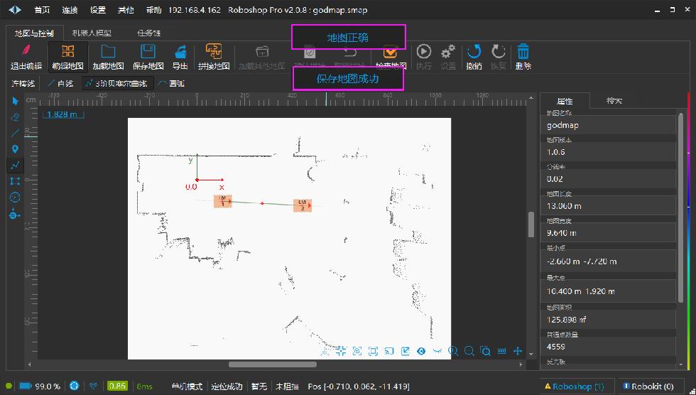Viewport: 696px width, 395px height.
Task: Click the zoom-to-selection magnifier icon
Action: coord(485,351)
